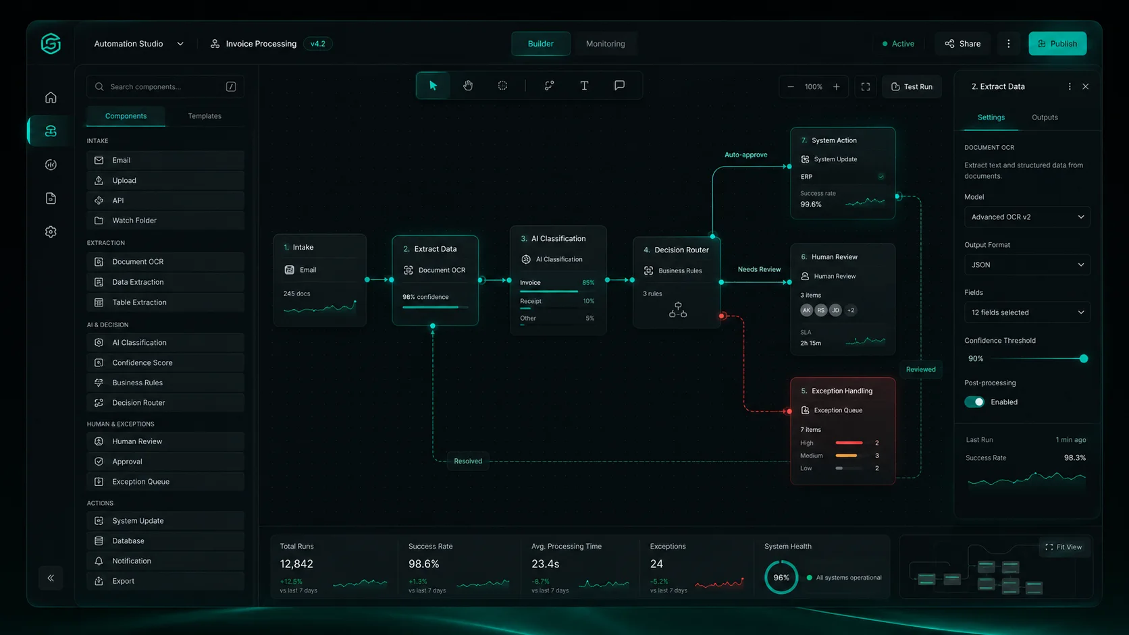Image resolution: width=1129 pixels, height=635 pixels.
Task: Toggle the Post-processing Enabled switch
Action: click(974, 402)
